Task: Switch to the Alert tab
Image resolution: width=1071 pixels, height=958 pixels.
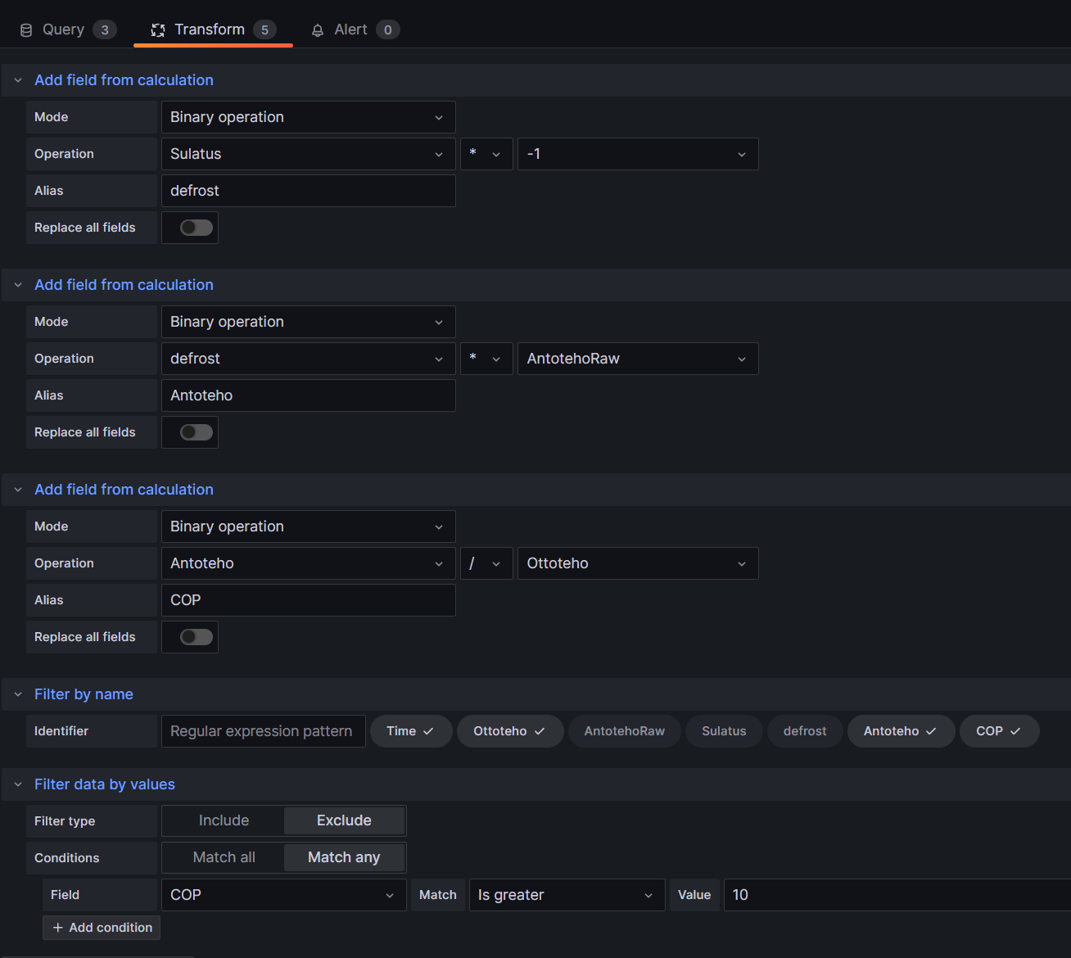Action: coord(355,29)
